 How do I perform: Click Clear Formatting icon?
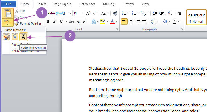[x=115, y=13]
